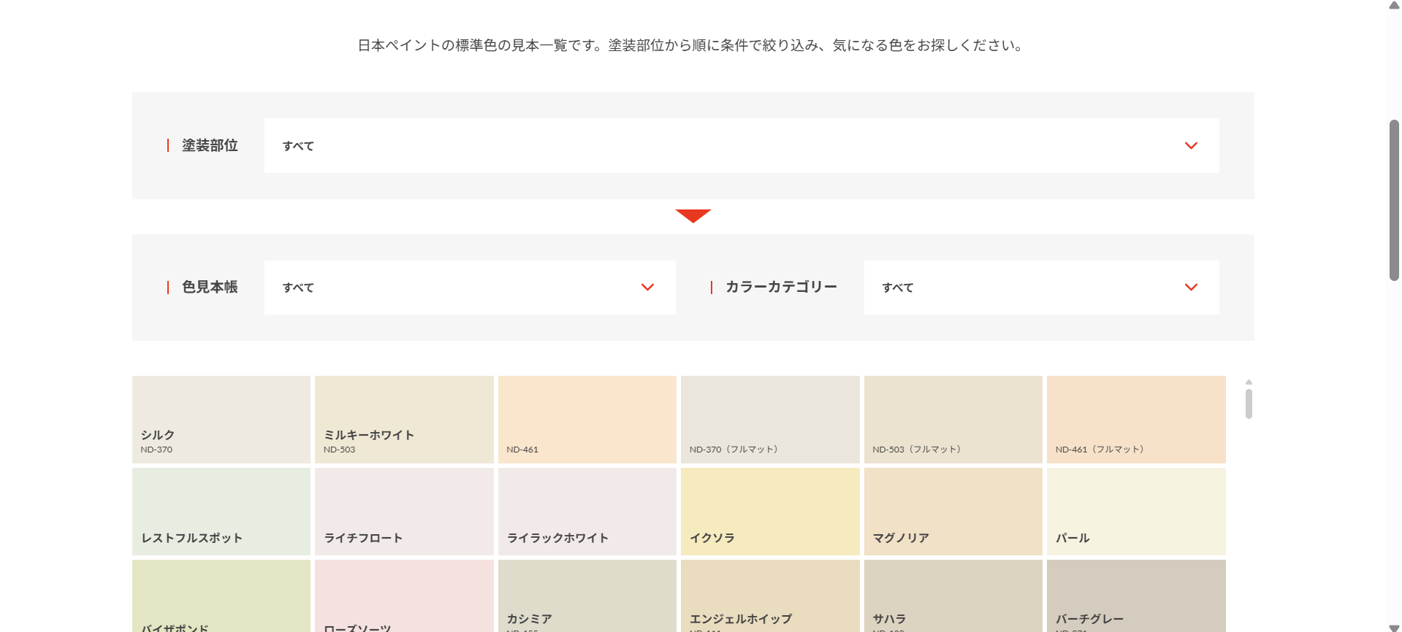The height and width of the screenshot is (632, 1402).
Task: Pick the plain ND-461 color swatch
Action: pyautogui.click(x=587, y=420)
